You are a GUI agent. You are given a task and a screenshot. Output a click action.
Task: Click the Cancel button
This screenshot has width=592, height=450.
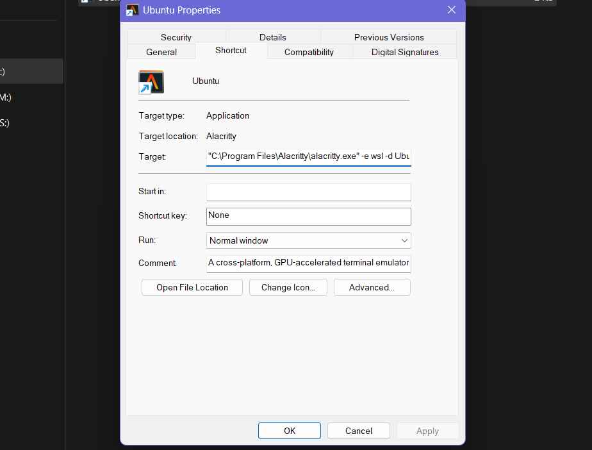359,431
